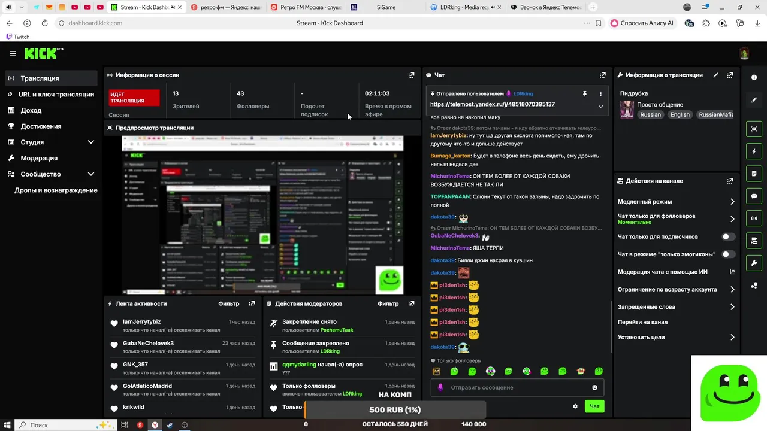Image resolution: width=767 pixels, height=431 pixels.
Task: Click the Просто общение category thumbnail
Action: click(627, 110)
